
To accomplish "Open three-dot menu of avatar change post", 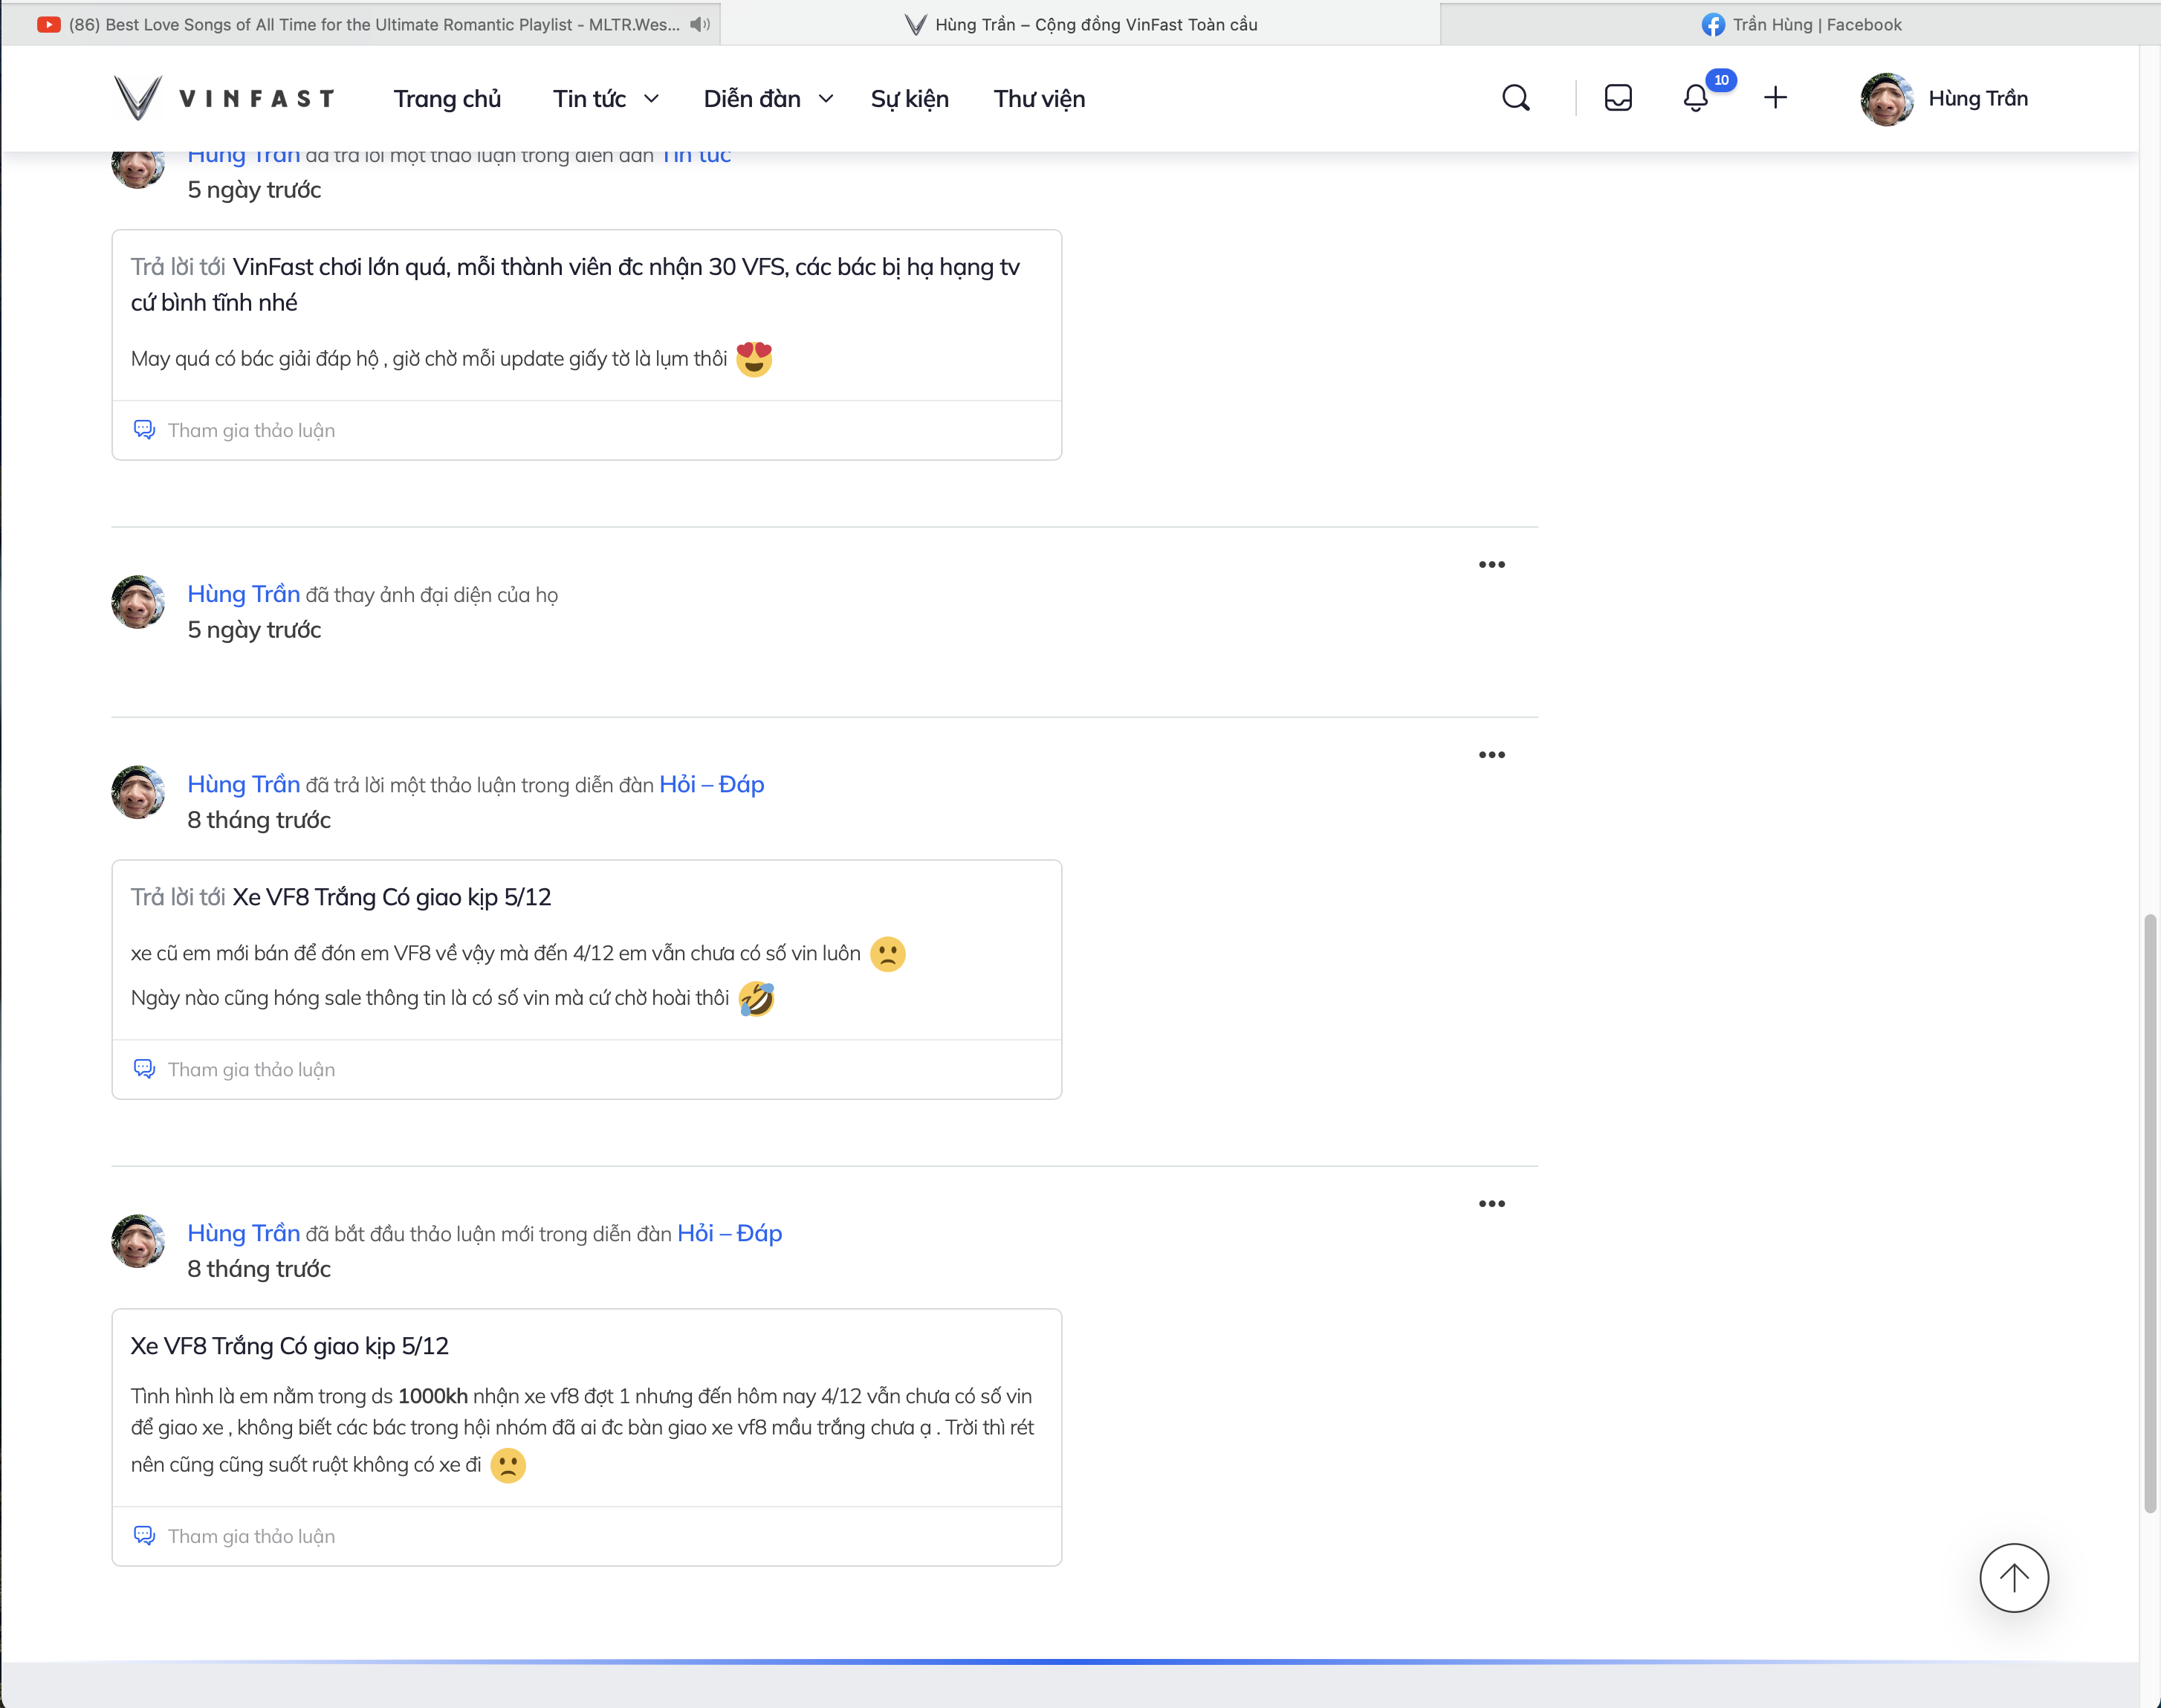I will 1491,565.
